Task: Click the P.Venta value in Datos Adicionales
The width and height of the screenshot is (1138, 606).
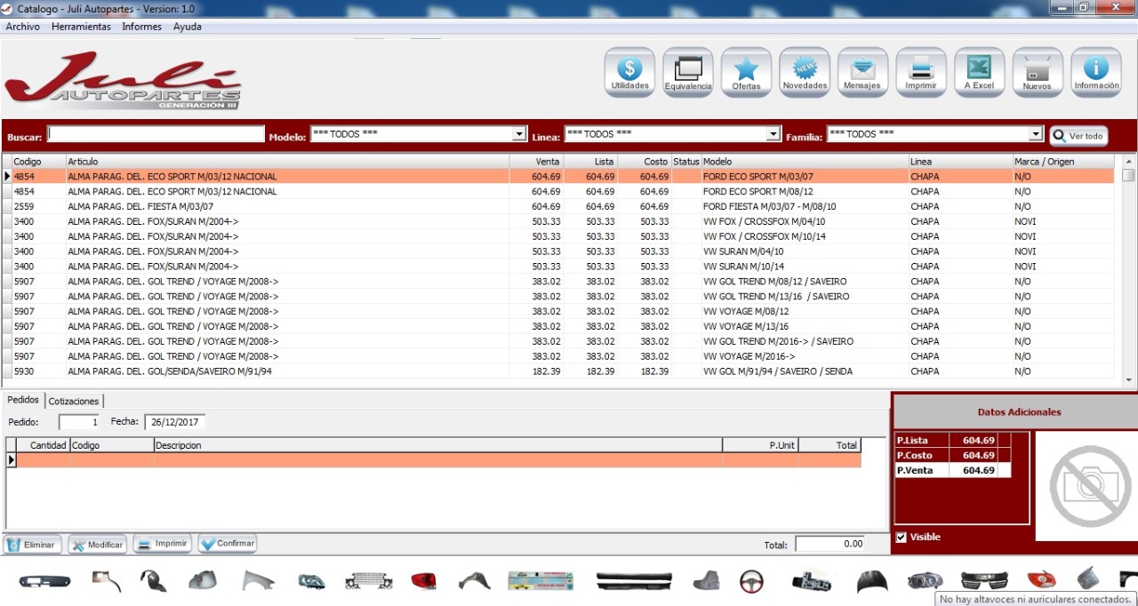Action: pos(974,470)
